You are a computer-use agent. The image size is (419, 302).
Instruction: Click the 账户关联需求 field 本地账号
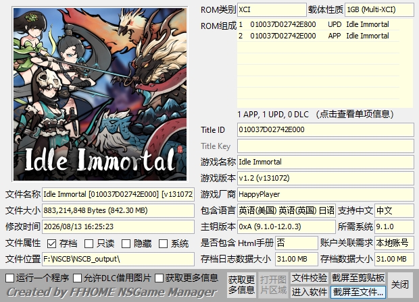(x=394, y=243)
